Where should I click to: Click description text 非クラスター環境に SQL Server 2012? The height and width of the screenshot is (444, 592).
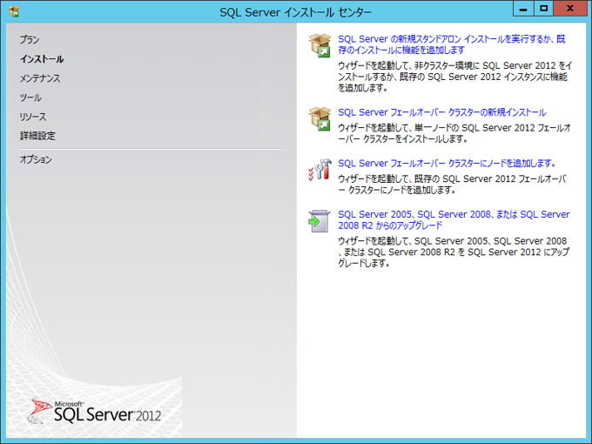tap(455, 77)
